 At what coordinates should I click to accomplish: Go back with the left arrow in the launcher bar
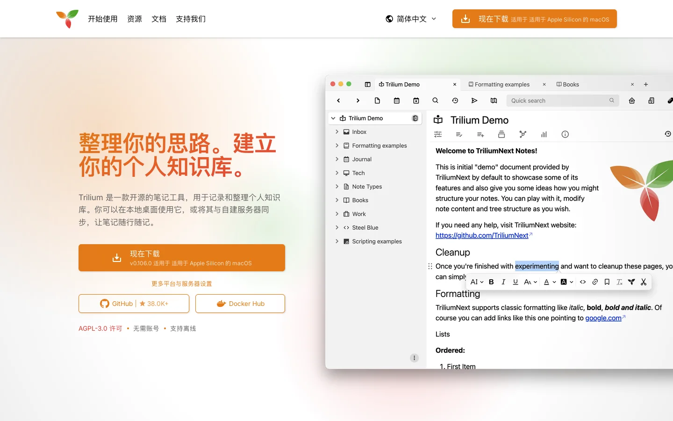338,101
